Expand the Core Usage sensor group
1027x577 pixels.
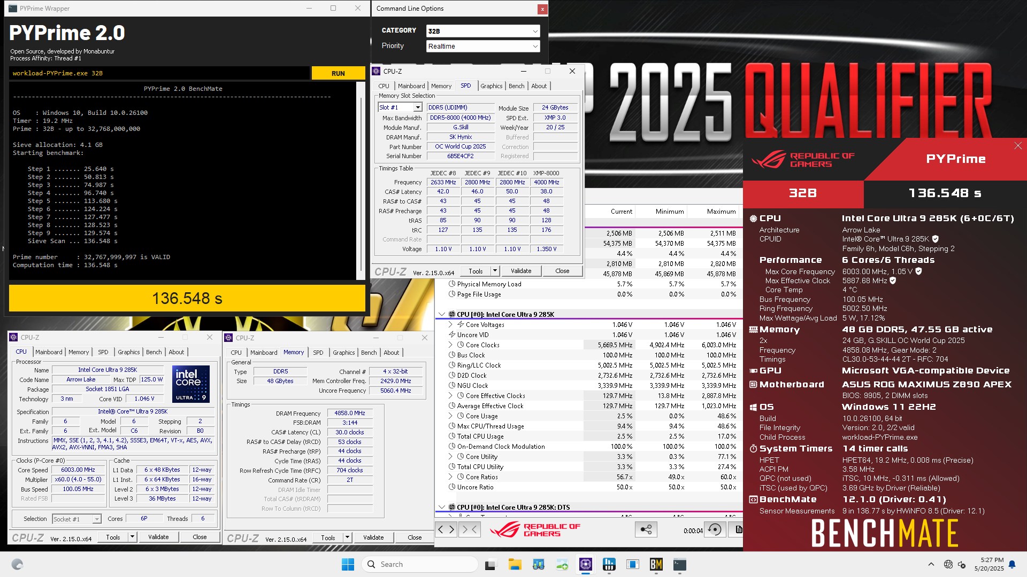click(450, 416)
